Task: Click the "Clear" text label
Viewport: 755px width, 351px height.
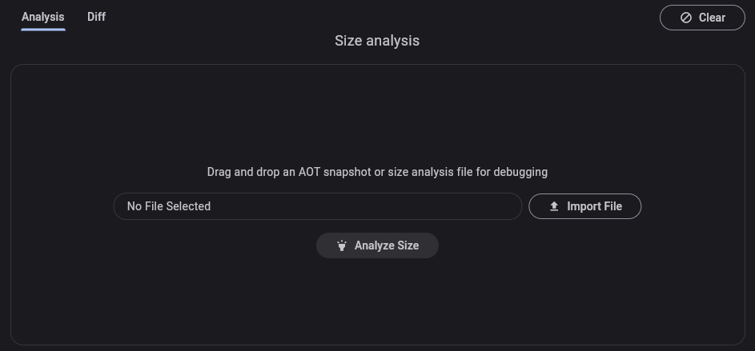Action: pos(712,18)
